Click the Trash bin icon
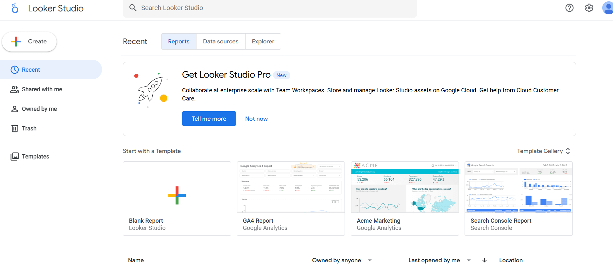The height and width of the screenshot is (271, 613). [x=15, y=128]
